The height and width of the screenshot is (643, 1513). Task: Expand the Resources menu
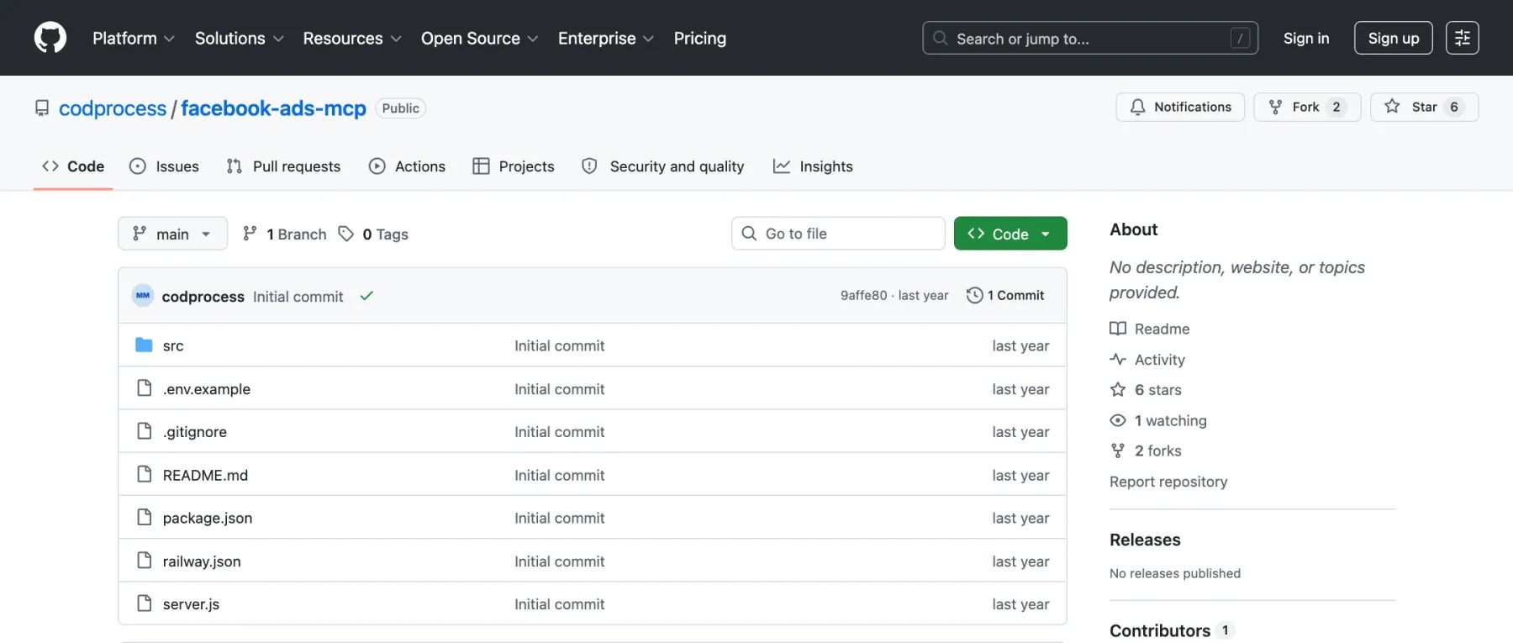(x=352, y=38)
